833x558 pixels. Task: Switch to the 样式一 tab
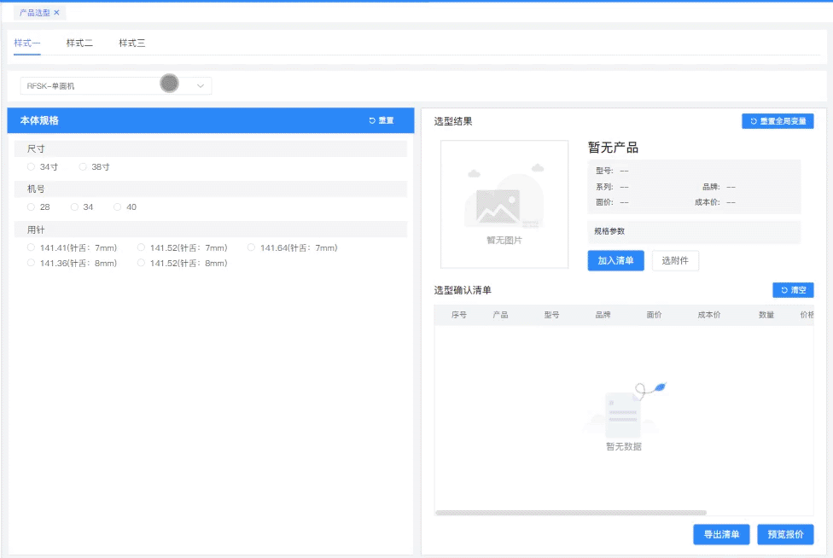point(26,43)
